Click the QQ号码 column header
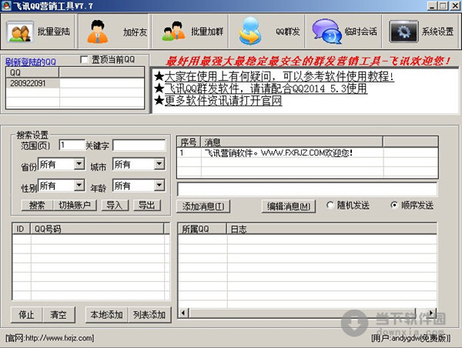Viewport: 462px width, 348px height. [97, 229]
